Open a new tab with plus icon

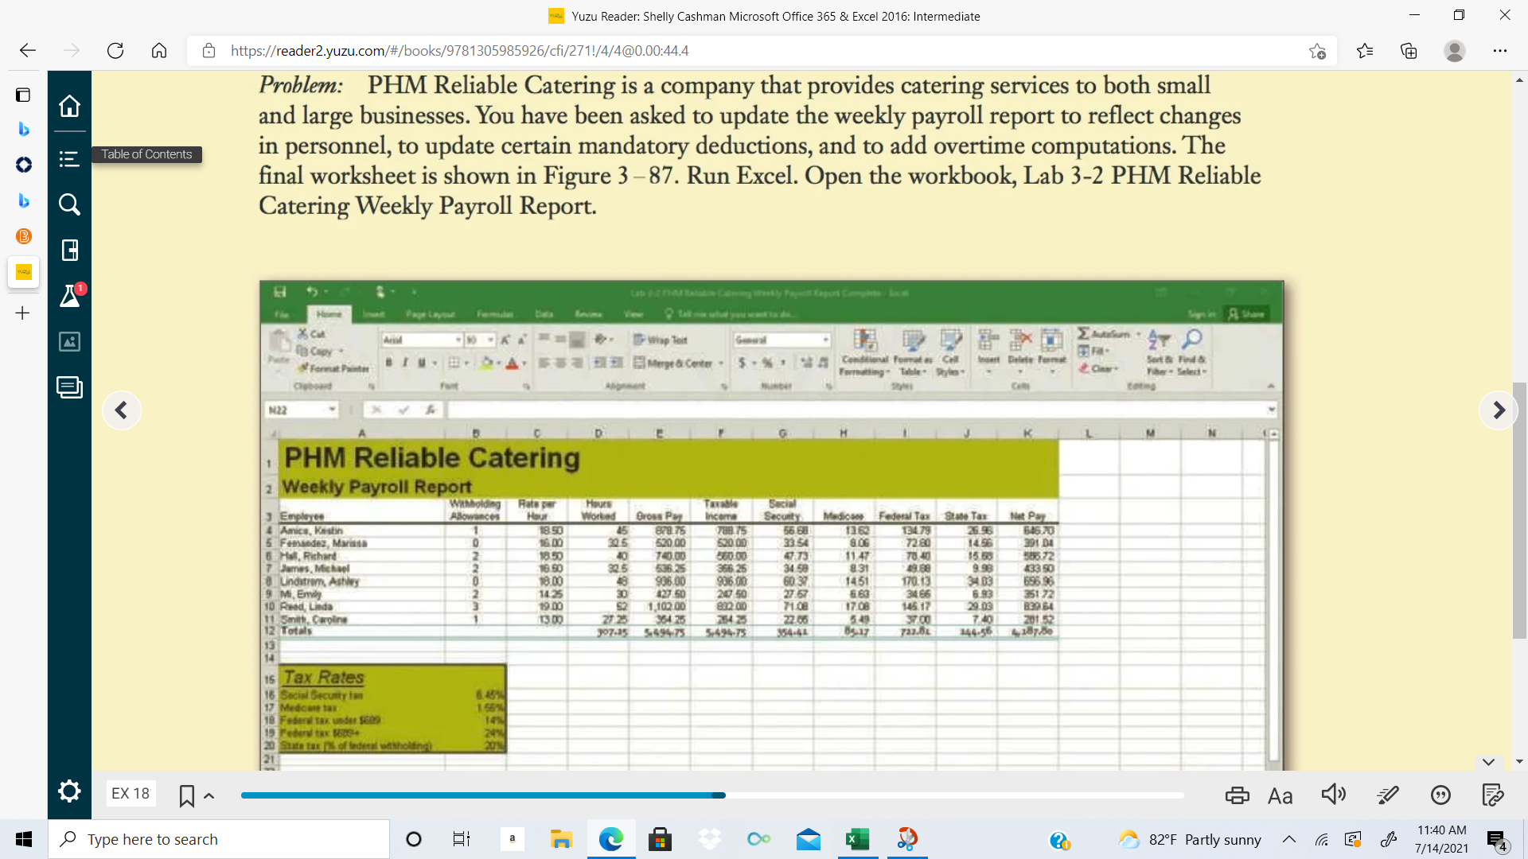point(23,313)
